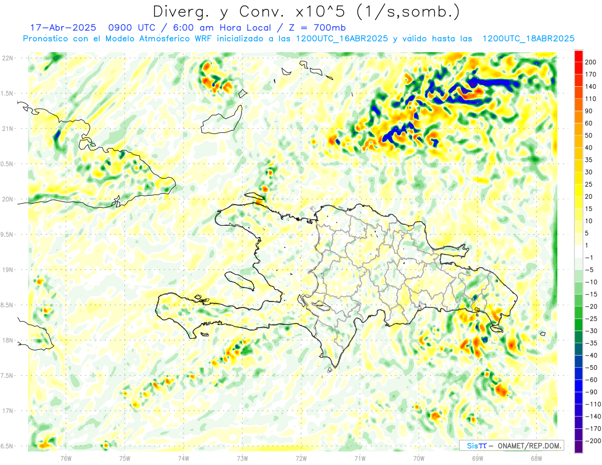
Task: Click the '1200UTC_18ABR2025' valid-until text
Action: (528, 39)
